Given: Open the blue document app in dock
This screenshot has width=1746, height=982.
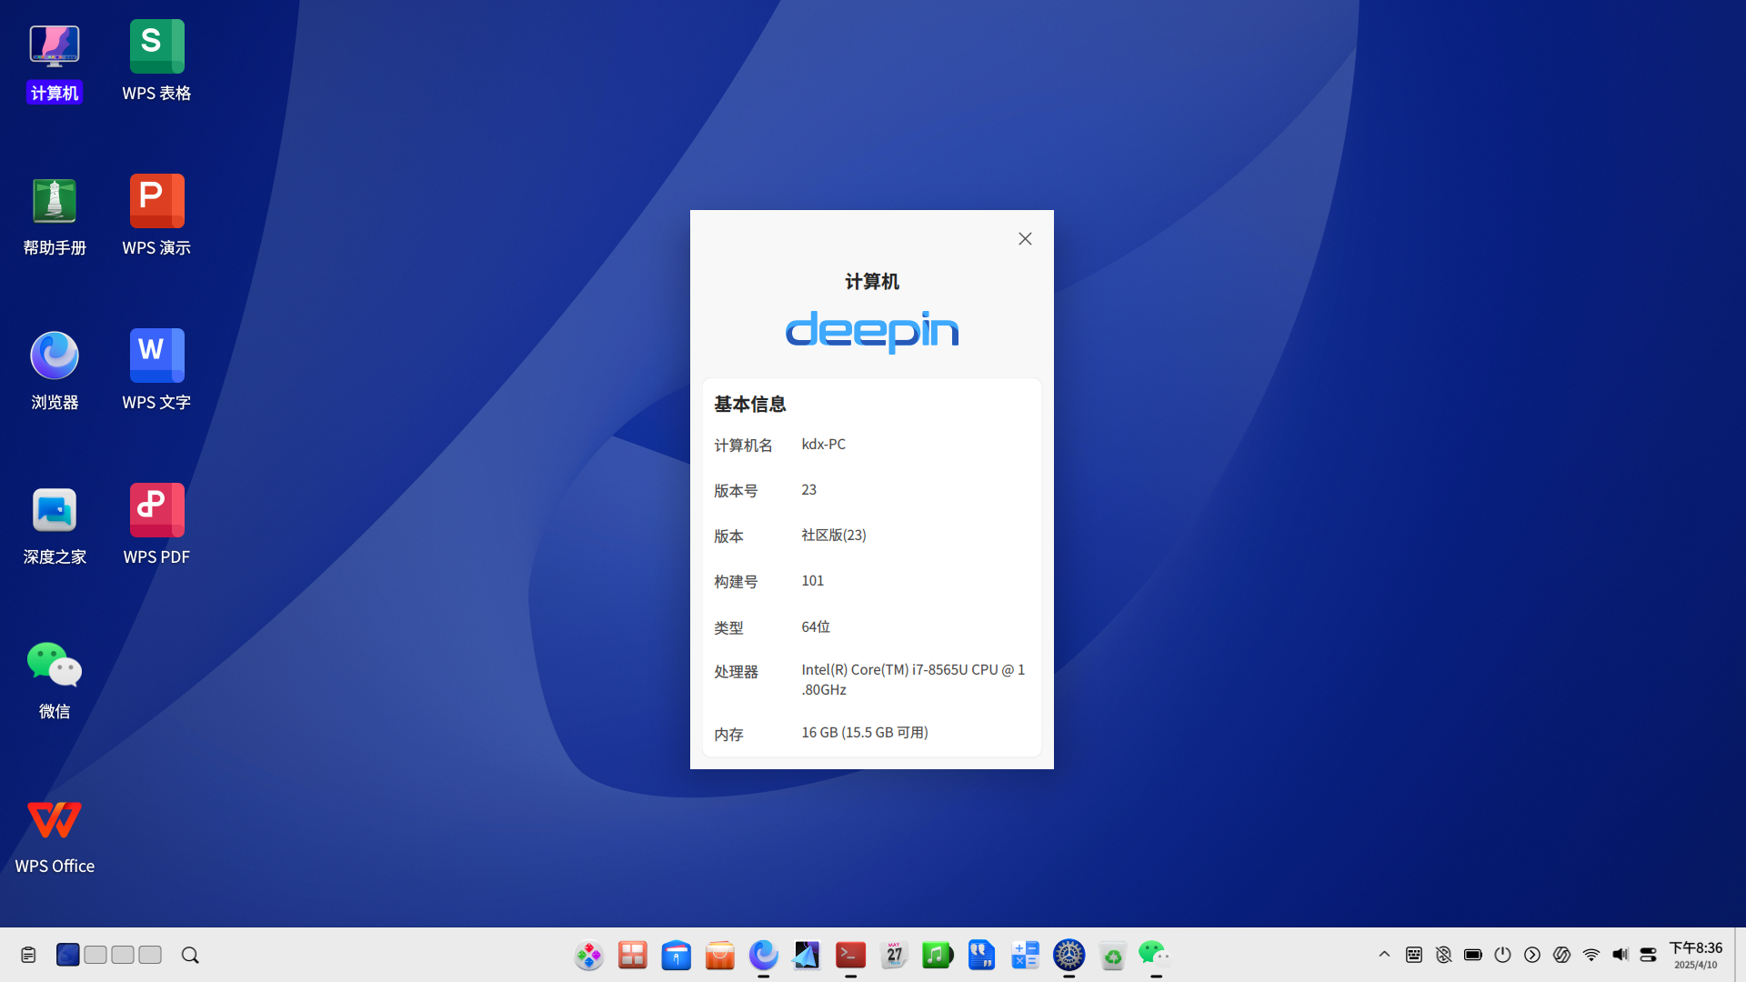Looking at the screenshot, I should click(982, 955).
